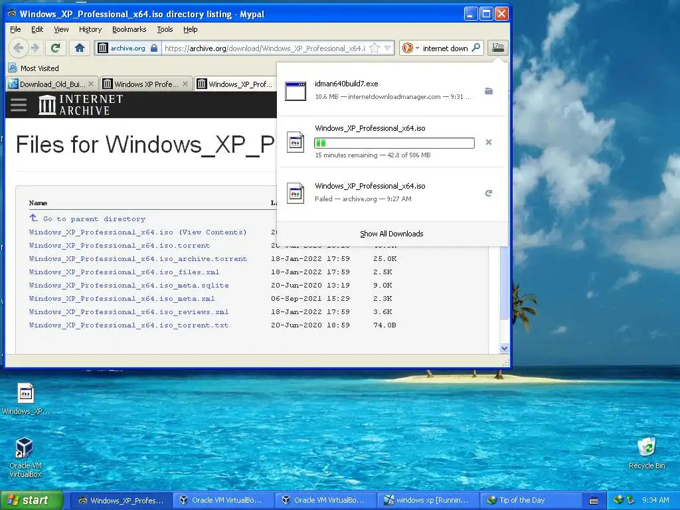Select Oracle VM VirtualBox desktop shortcut

(25, 458)
